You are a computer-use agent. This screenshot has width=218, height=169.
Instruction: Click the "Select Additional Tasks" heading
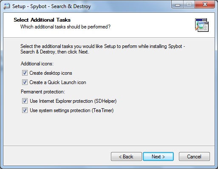coord(42,20)
